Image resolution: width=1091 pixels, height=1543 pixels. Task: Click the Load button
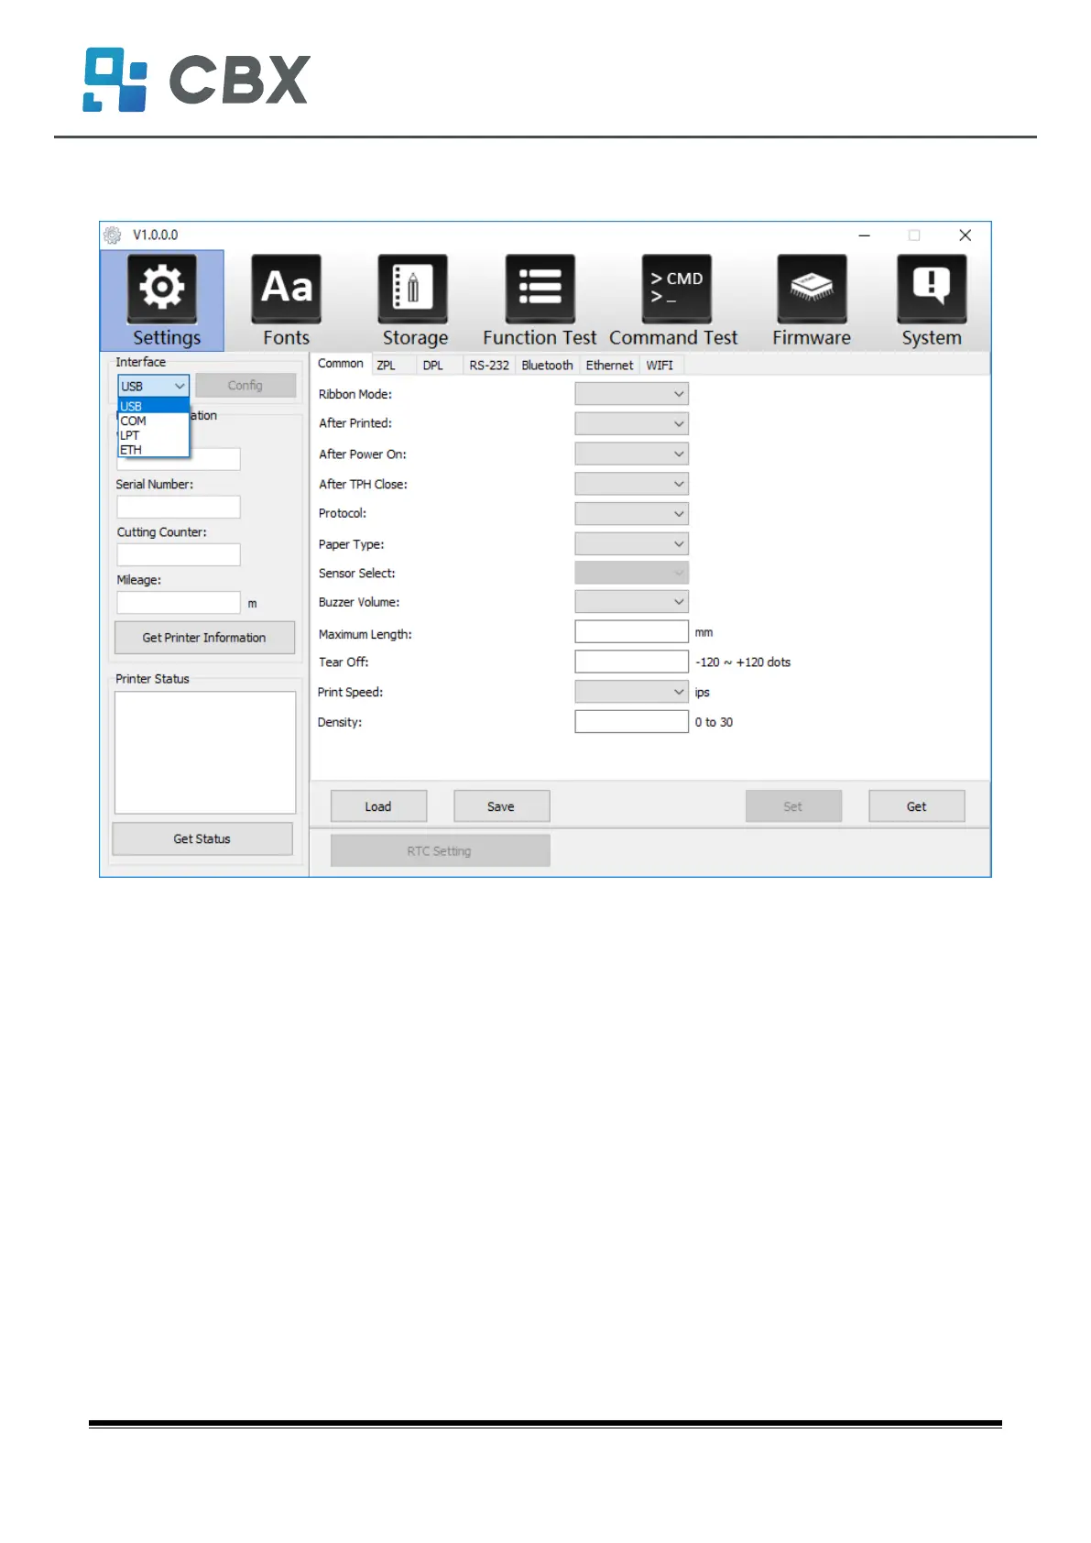tap(378, 806)
